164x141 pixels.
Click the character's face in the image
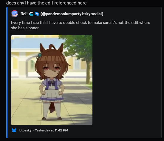click(x=52, y=70)
